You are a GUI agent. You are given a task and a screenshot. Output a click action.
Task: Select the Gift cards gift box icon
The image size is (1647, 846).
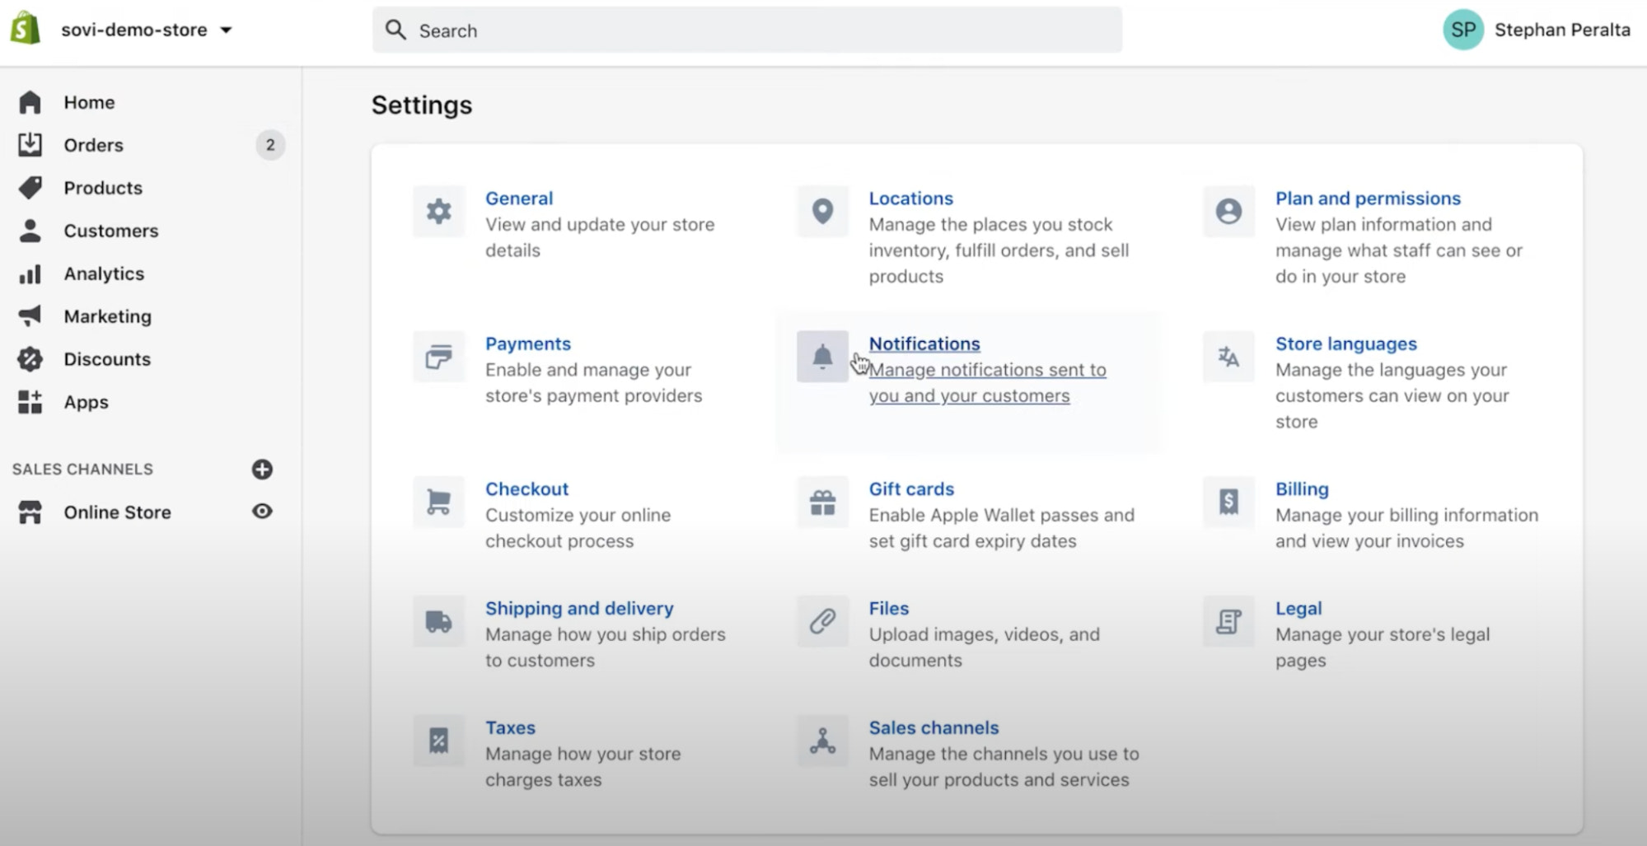click(x=821, y=502)
